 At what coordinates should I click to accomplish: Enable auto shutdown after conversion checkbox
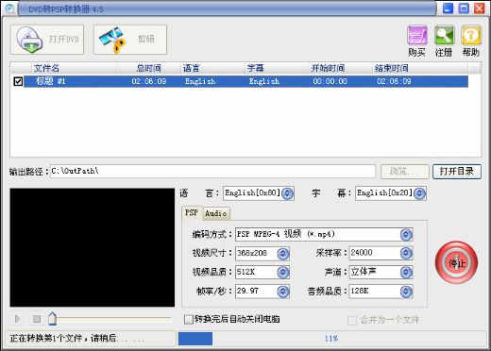coord(189,320)
